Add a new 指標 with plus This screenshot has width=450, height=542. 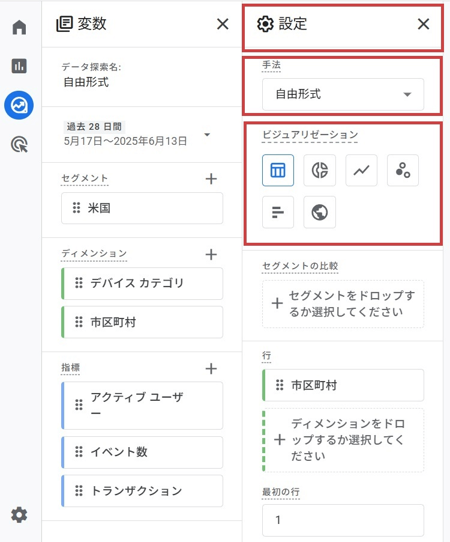211,368
